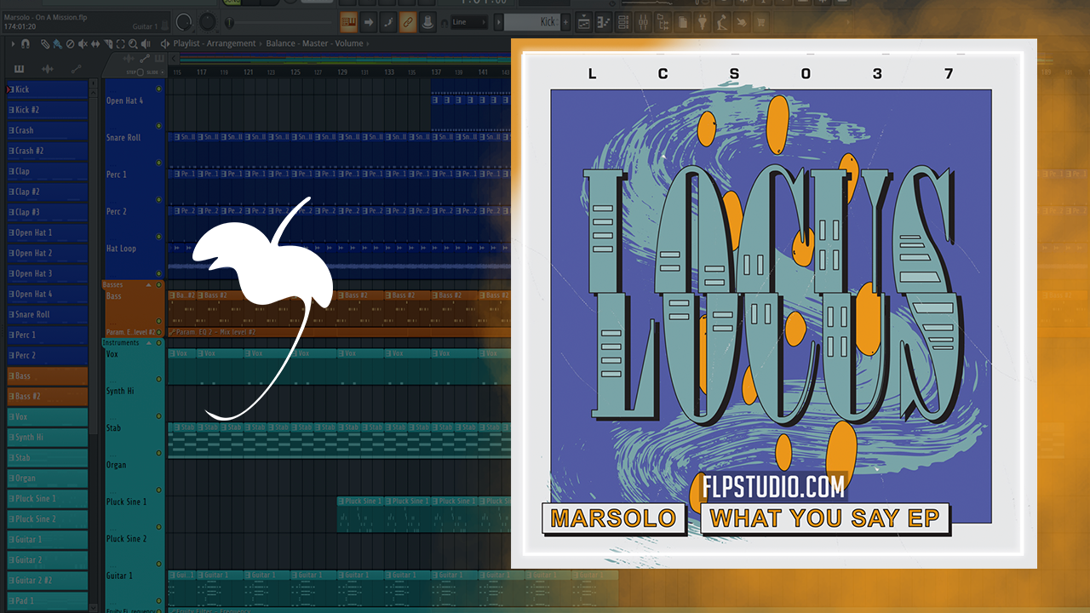
Task: Select the Paint brush tool in playlist
Action: coord(57,43)
